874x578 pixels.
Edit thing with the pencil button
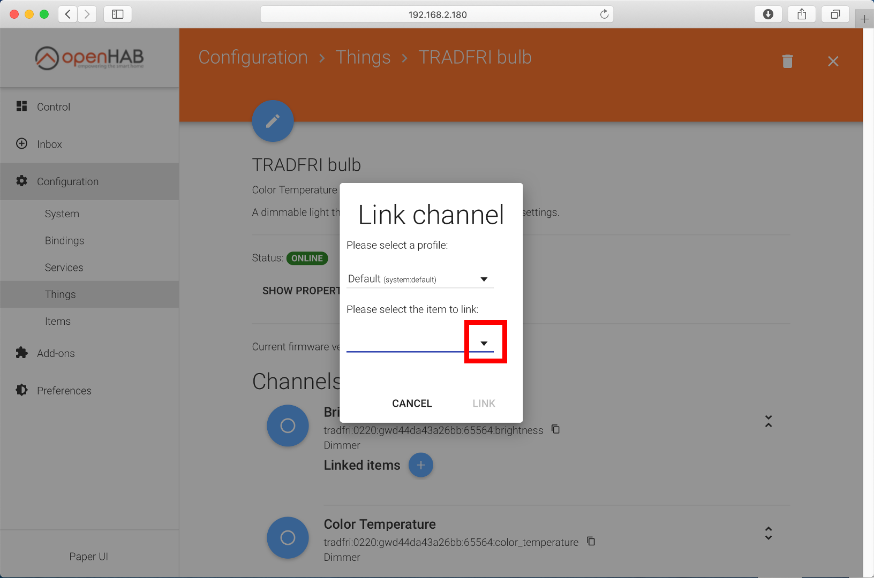273,121
